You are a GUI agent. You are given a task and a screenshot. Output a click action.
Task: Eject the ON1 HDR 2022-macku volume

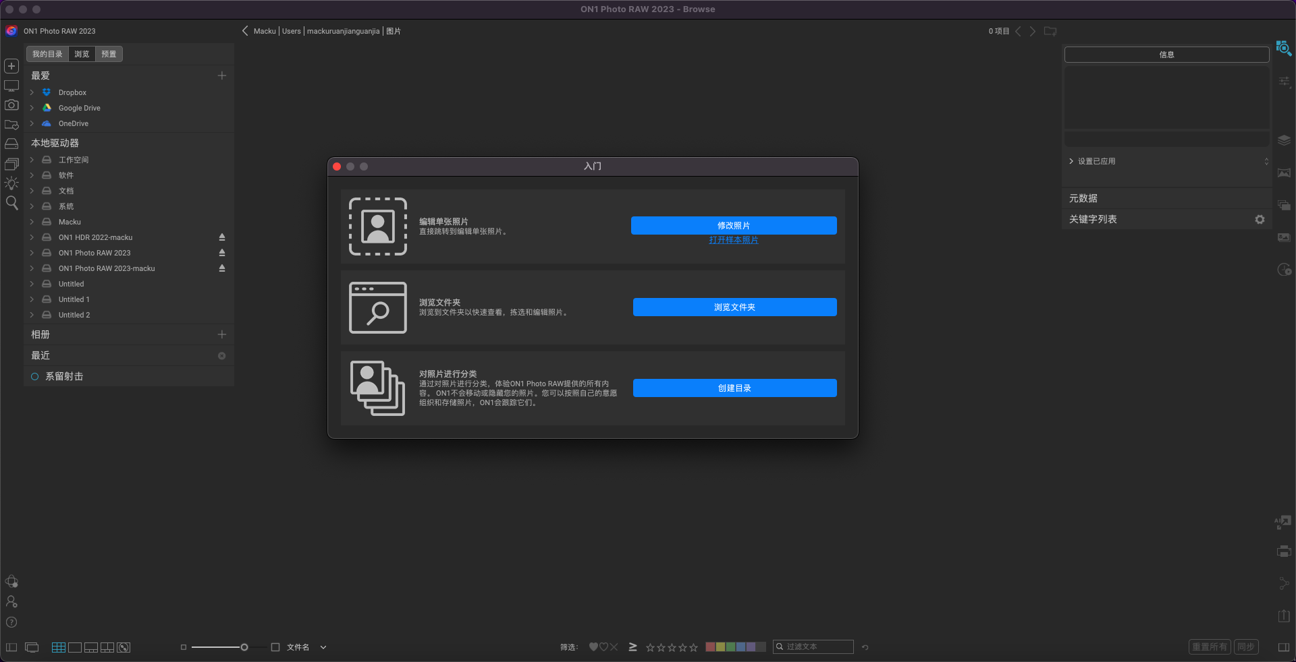tap(221, 237)
